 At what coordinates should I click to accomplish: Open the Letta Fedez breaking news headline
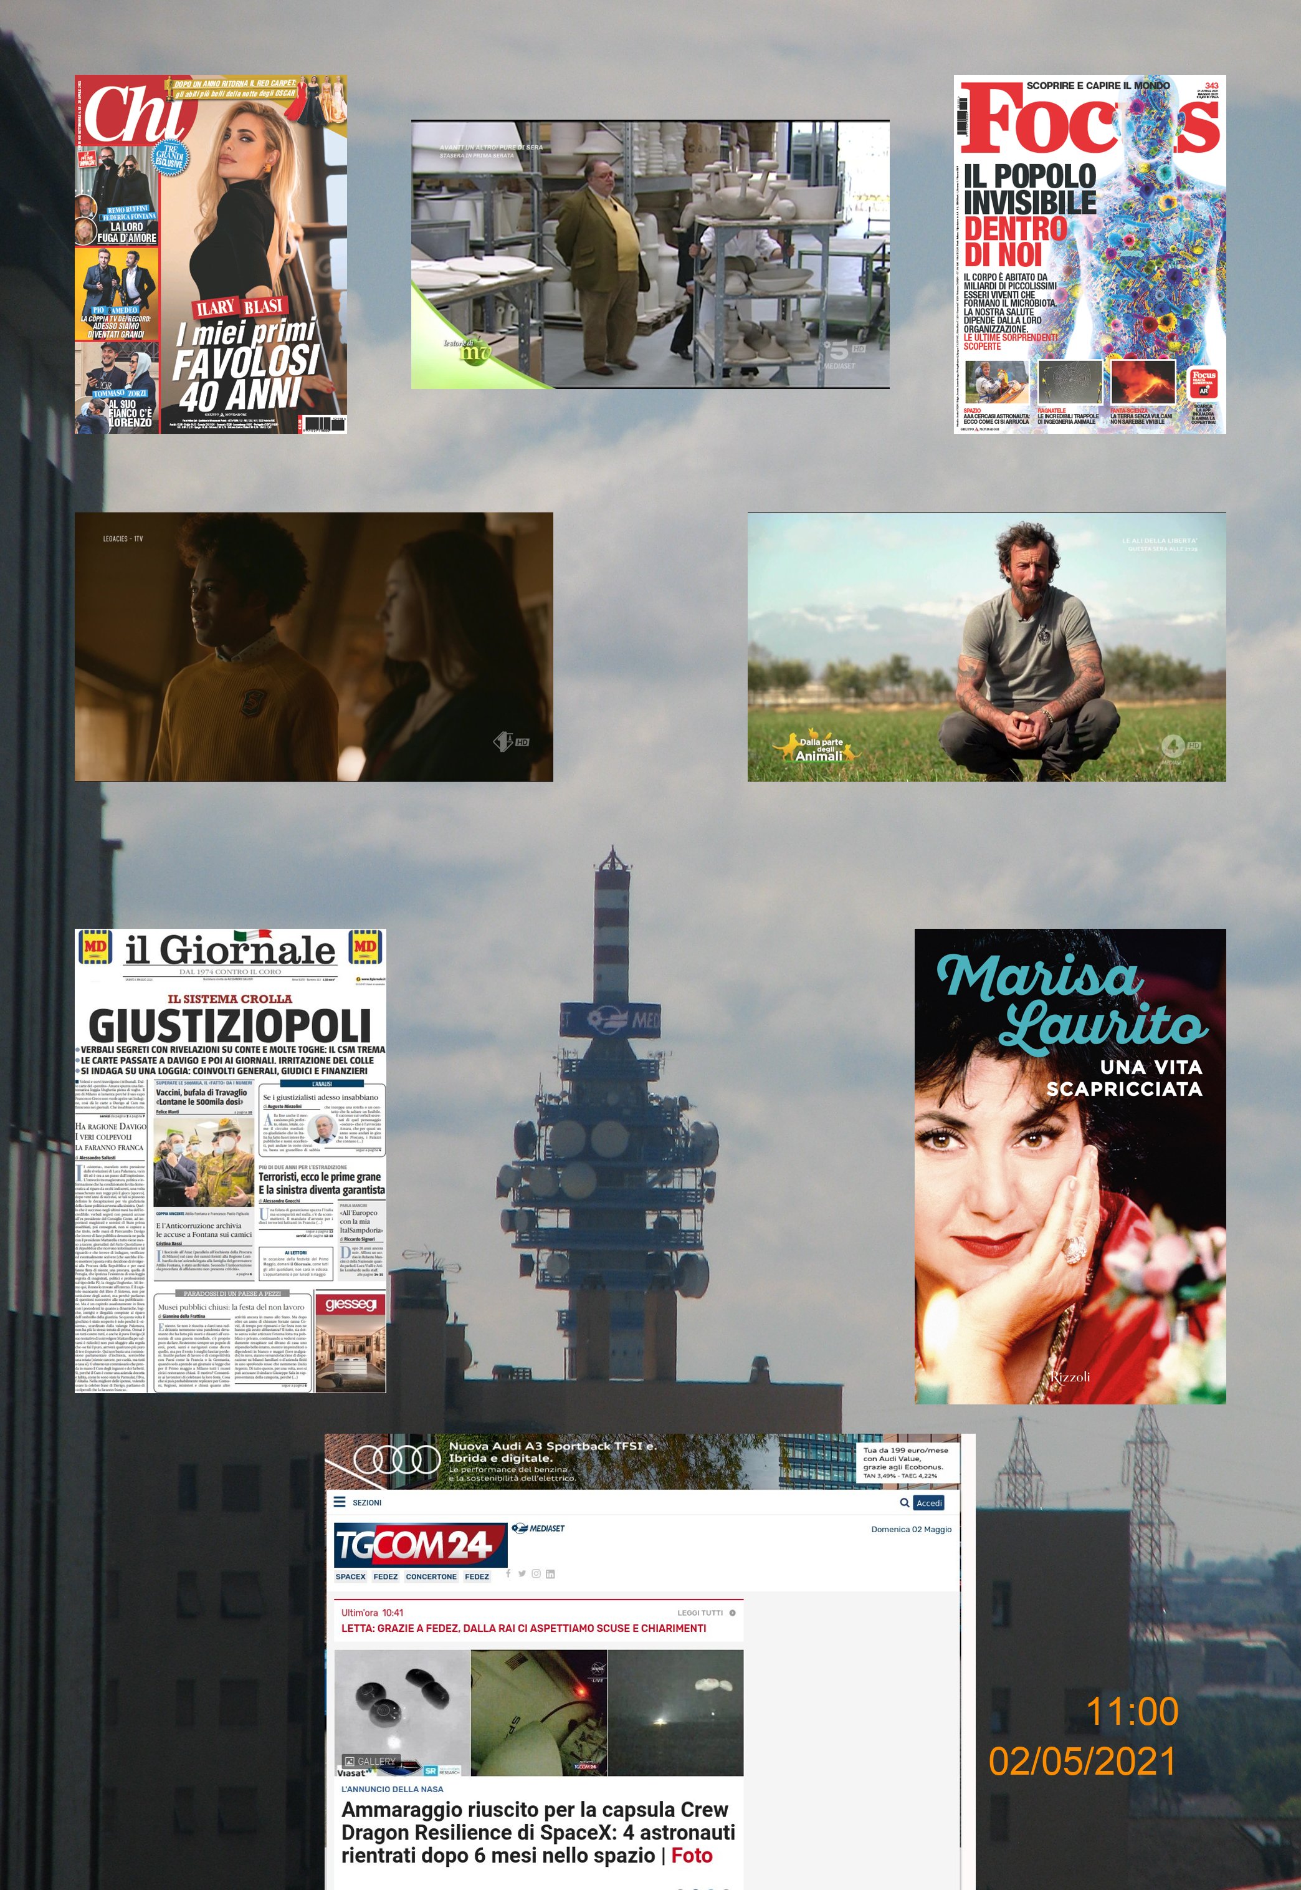click(523, 1628)
